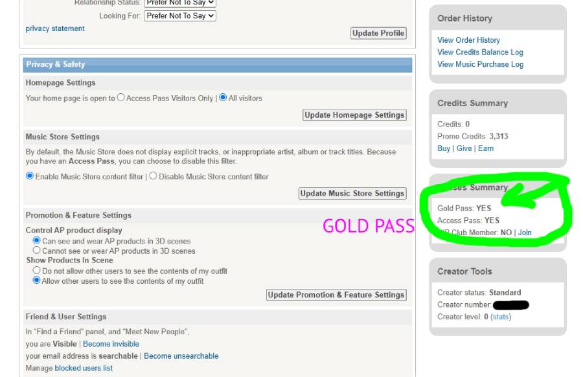Screen dimensions: 583x377
Task: Click the Buy credits link
Action: (444, 148)
